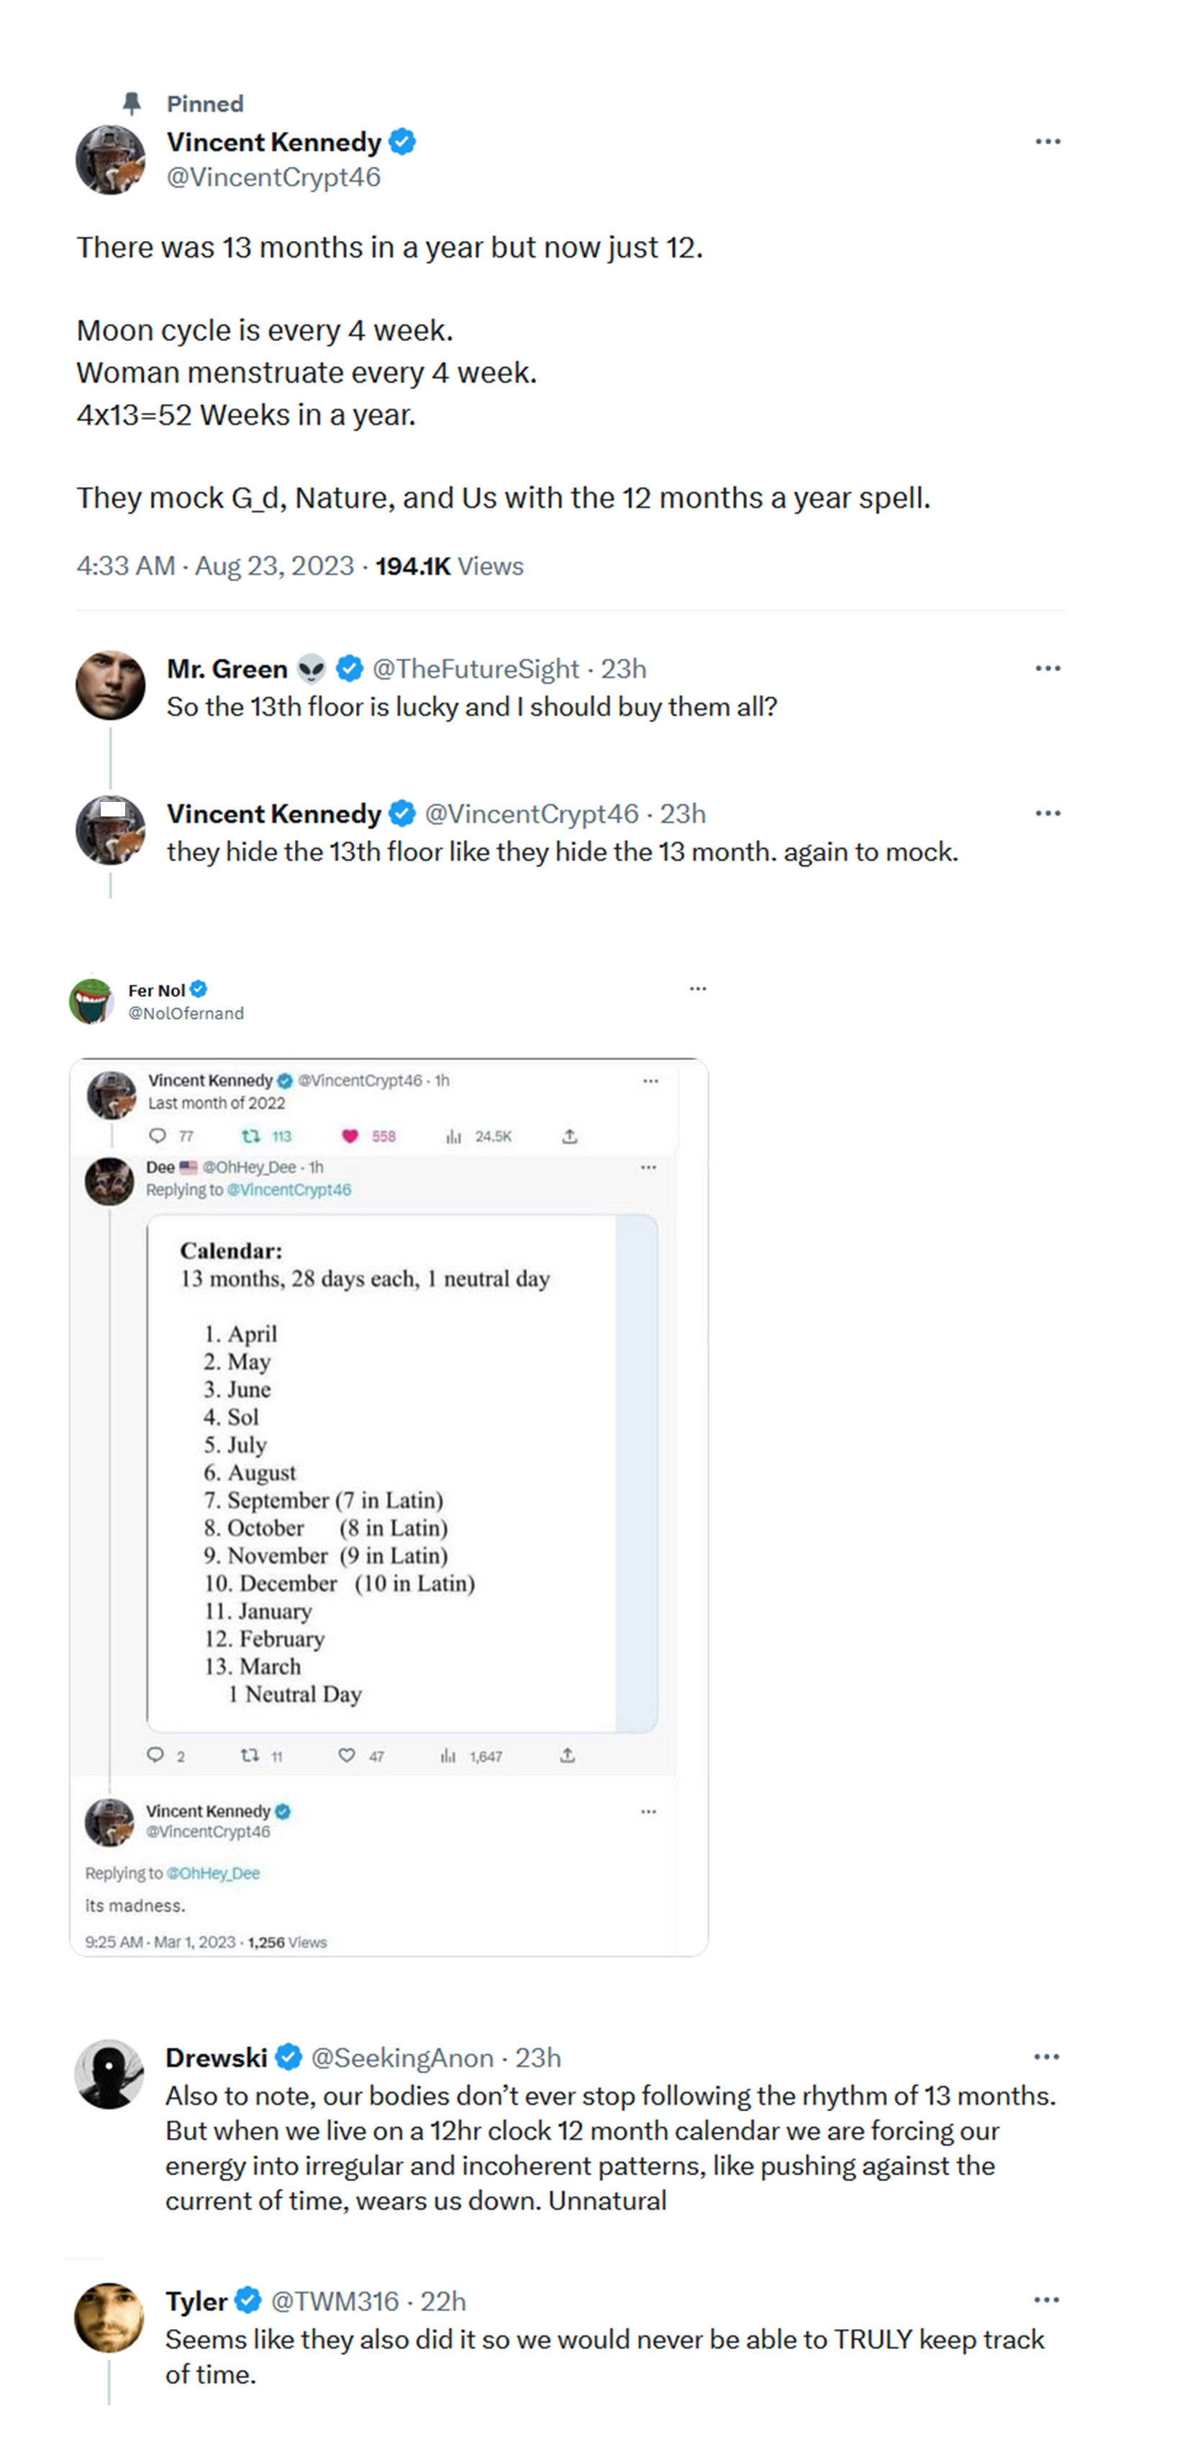Open more options on Tyler's tweet
The height and width of the screenshot is (2460, 1180).
pyautogui.click(x=1046, y=2300)
